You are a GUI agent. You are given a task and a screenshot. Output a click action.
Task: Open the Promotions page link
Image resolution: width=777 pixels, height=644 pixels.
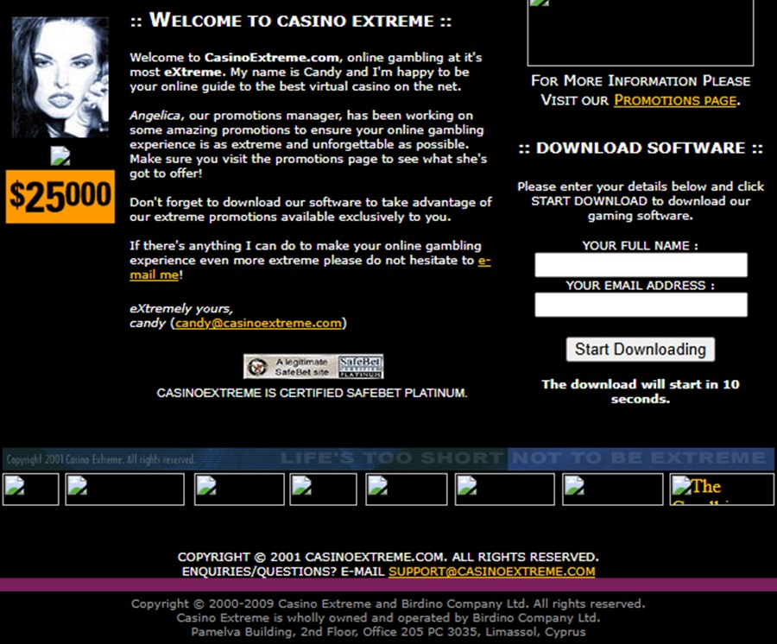[x=675, y=100]
